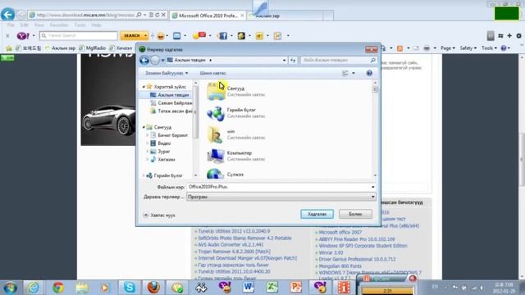Open Firefox from the taskbar

153,288
